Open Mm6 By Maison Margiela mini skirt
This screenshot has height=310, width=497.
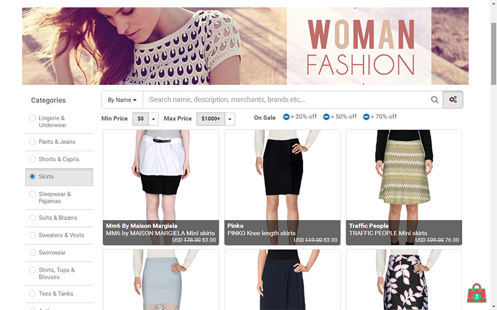click(x=161, y=187)
